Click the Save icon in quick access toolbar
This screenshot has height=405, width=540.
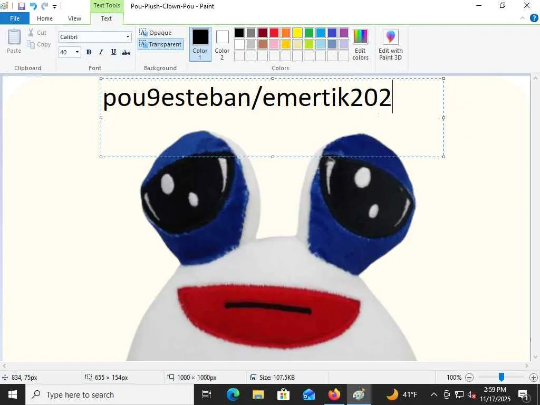pos(21,6)
